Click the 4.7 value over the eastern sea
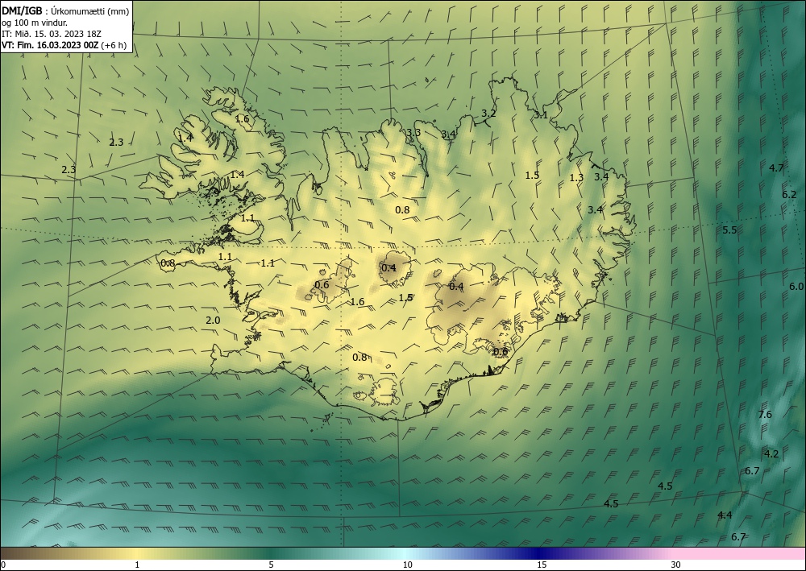806x571 pixels. pyautogui.click(x=776, y=168)
